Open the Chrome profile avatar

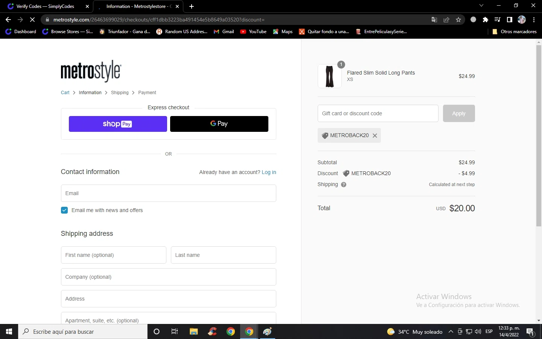[x=522, y=20]
